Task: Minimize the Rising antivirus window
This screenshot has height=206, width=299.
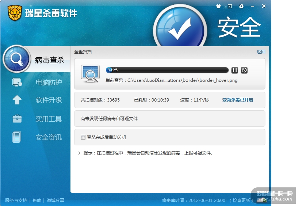Action: (253, 6)
